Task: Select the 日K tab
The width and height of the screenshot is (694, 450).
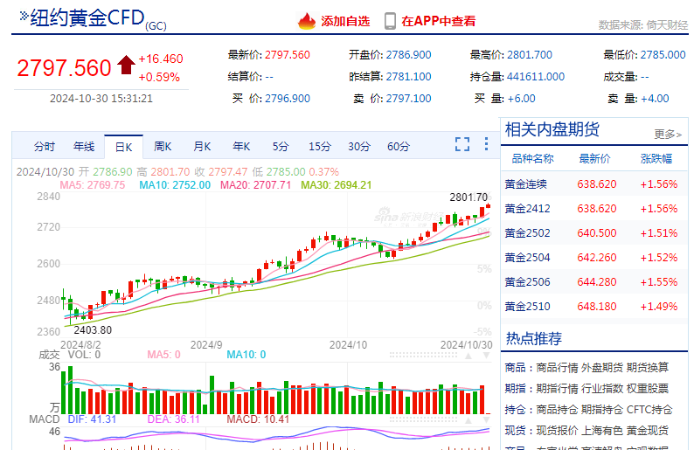Action: [123, 147]
